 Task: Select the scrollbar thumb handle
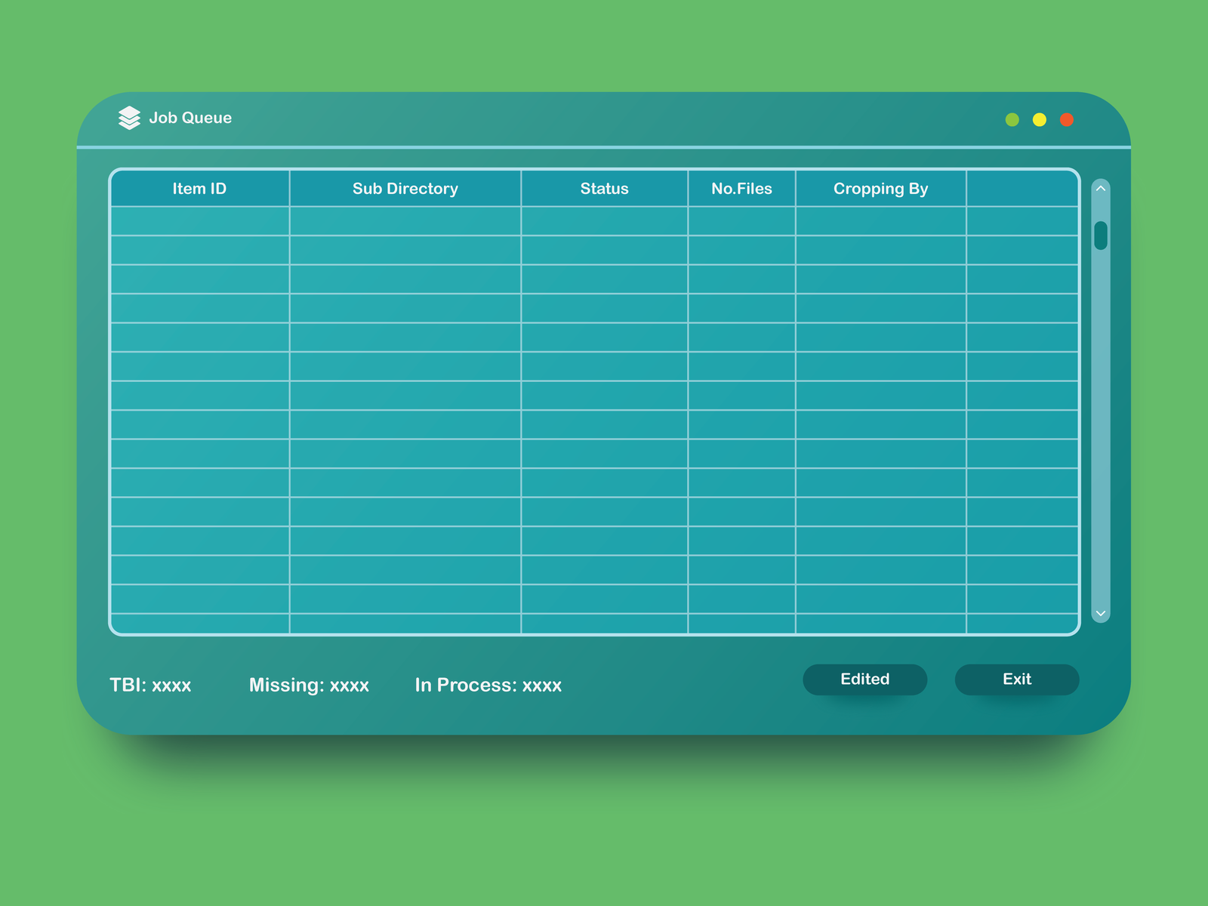1101,236
